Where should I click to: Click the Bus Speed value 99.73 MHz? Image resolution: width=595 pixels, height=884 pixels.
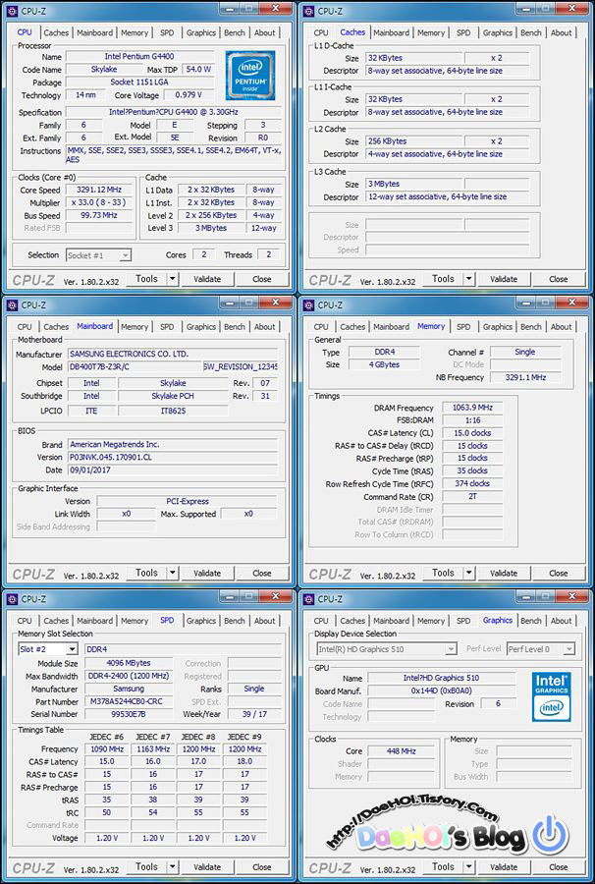[99, 215]
